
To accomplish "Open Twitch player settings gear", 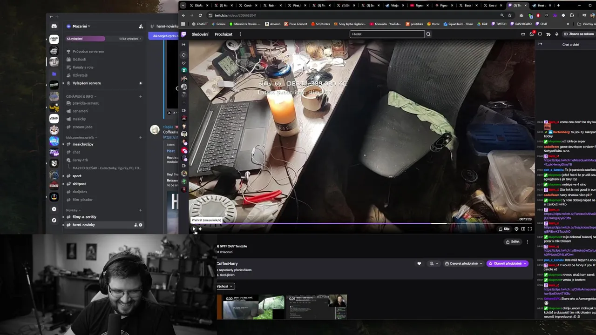I will pos(516,229).
